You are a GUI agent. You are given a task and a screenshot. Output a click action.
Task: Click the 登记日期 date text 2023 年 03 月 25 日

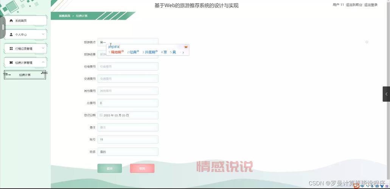[116, 115]
